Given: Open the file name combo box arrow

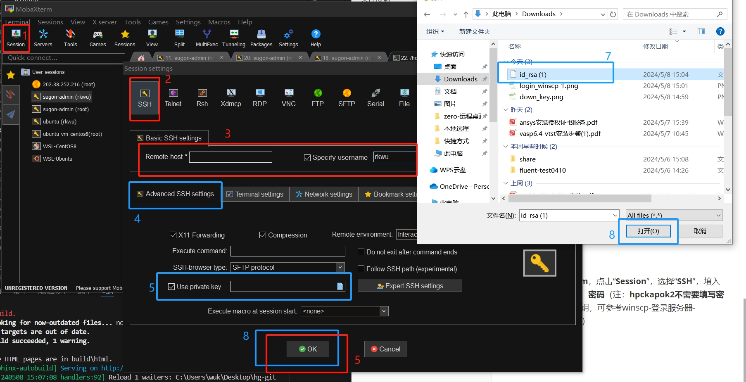Looking at the screenshot, I should pyautogui.click(x=615, y=215).
